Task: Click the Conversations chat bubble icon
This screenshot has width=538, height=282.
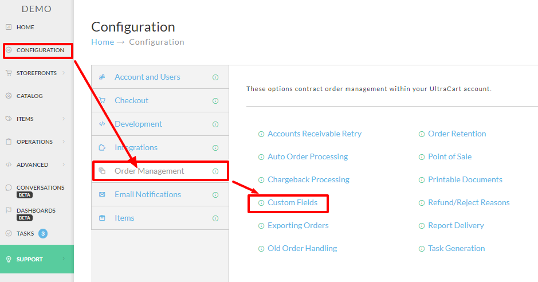Action: (x=9, y=187)
